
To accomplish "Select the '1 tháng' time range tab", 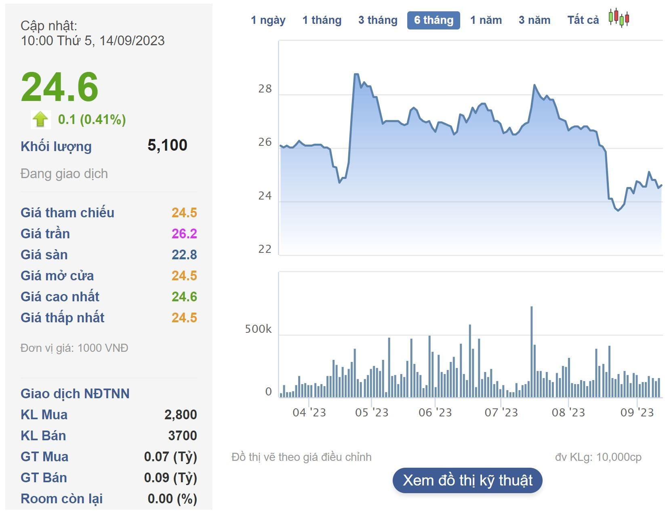I will pos(322,20).
